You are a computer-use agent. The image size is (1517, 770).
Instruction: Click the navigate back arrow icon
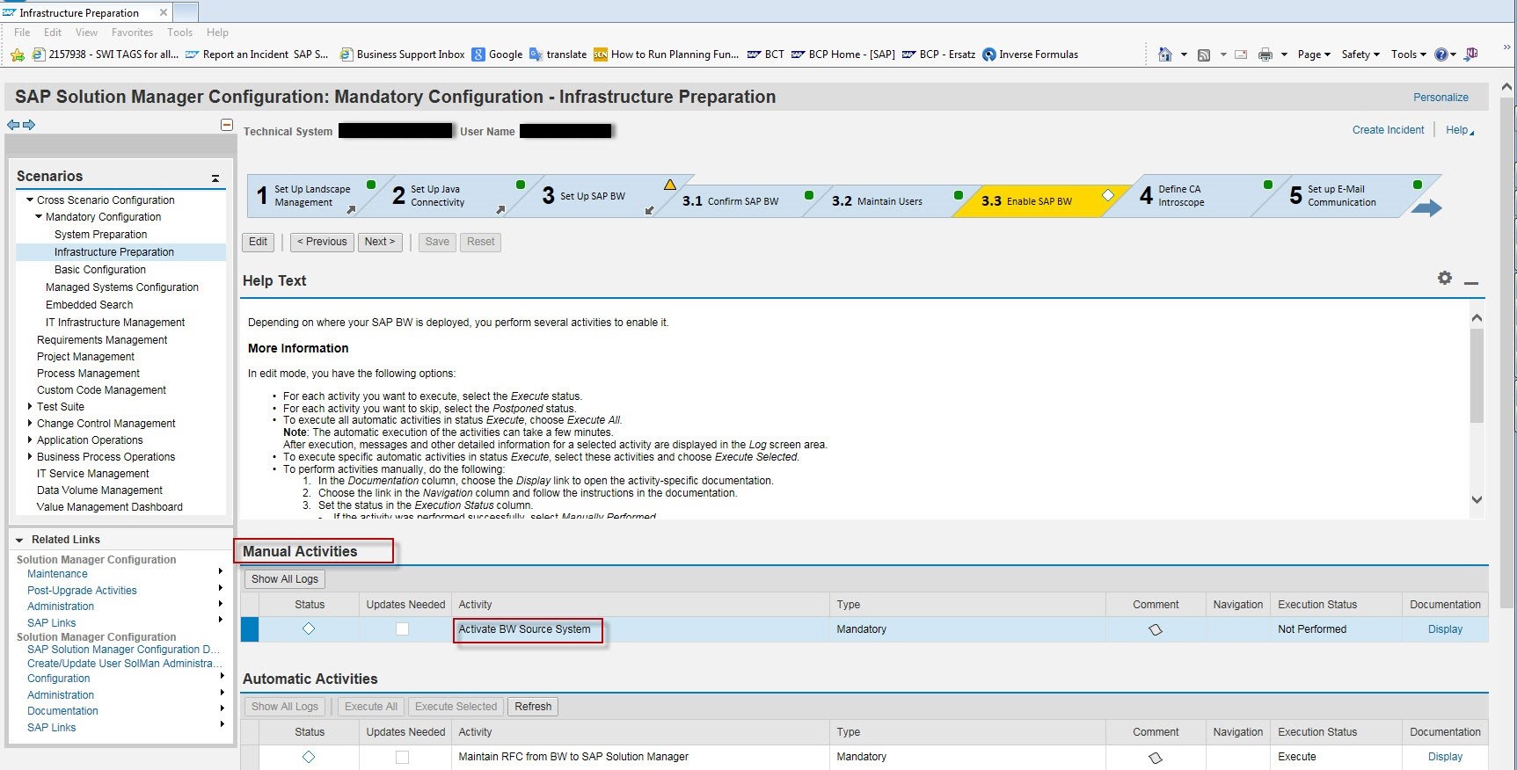click(x=12, y=125)
